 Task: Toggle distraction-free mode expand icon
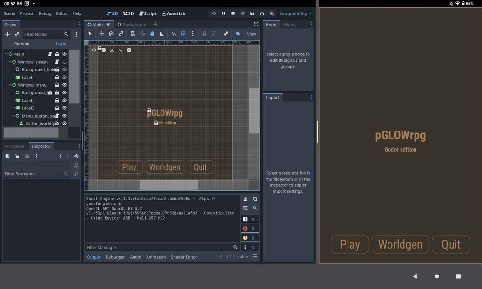pos(256,24)
